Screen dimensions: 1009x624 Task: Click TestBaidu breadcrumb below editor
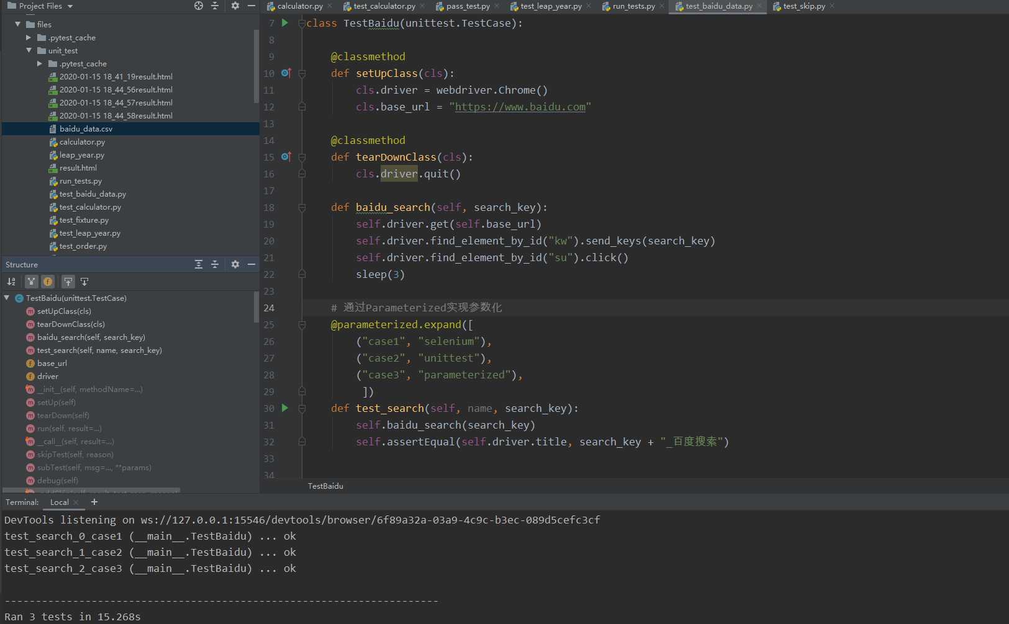pos(325,486)
